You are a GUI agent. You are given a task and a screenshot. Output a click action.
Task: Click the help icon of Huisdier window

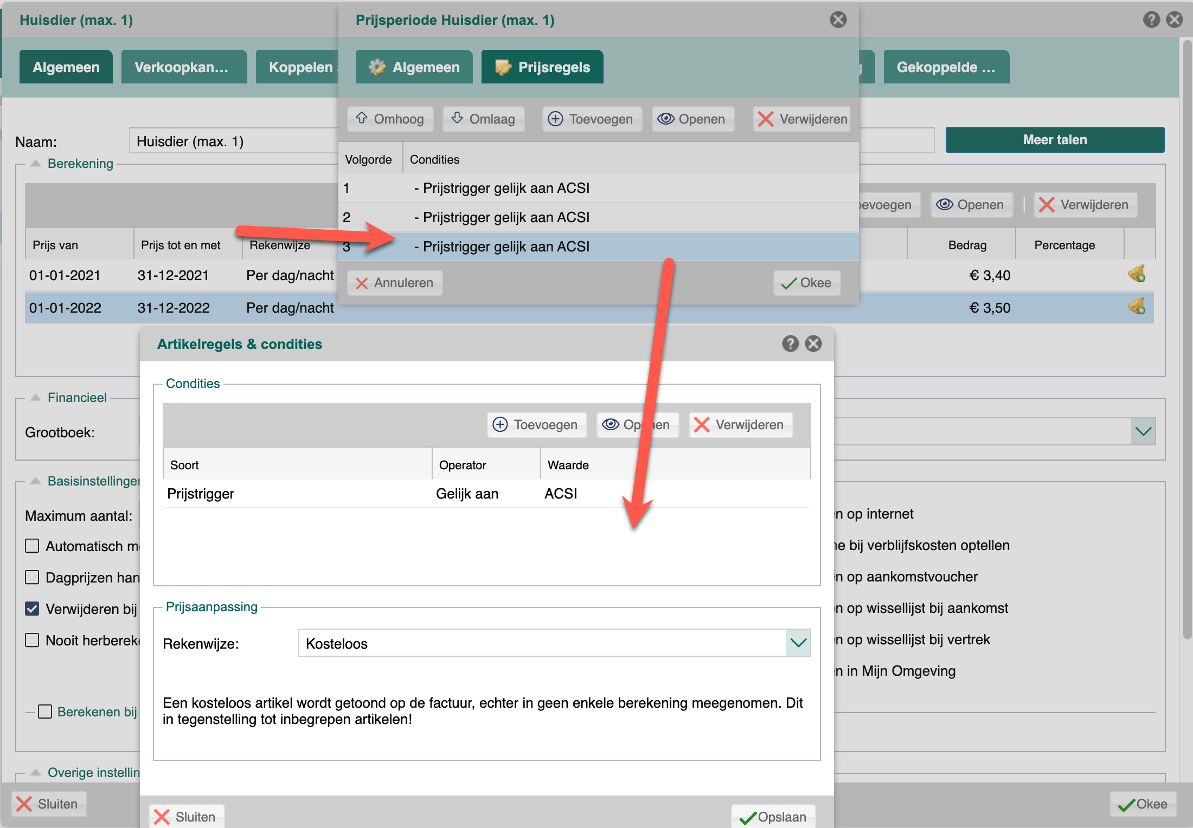pyautogui.click(x=1151, y=20)
